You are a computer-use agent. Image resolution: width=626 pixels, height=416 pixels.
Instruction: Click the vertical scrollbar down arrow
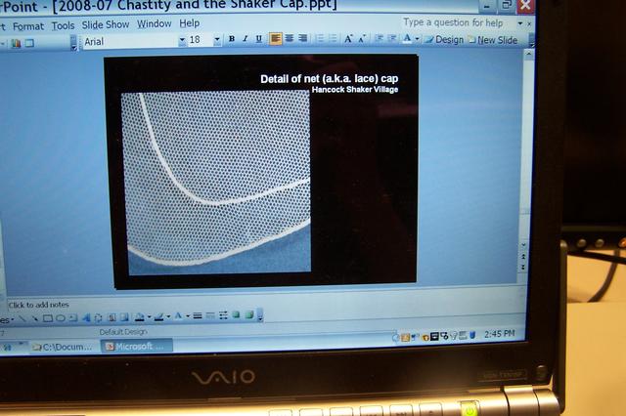[x=524, y=244]
